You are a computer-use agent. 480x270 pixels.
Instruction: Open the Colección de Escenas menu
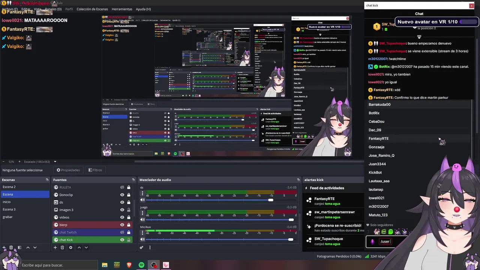pyautogui.click(x=92, y=9)
